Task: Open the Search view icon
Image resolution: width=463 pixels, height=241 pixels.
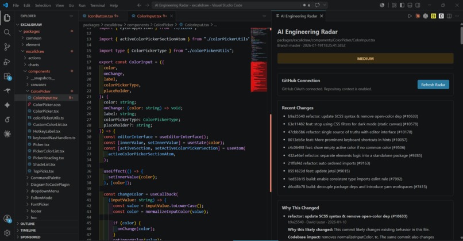Action: point(7,32)
